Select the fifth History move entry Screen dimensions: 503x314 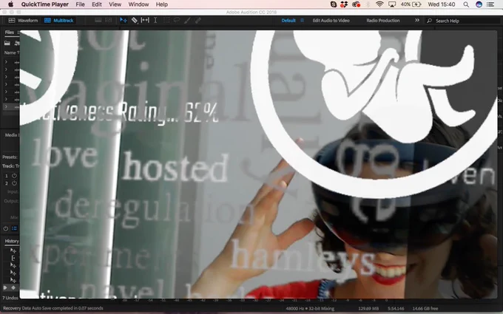pyautogui.click(x=13, y=280)
